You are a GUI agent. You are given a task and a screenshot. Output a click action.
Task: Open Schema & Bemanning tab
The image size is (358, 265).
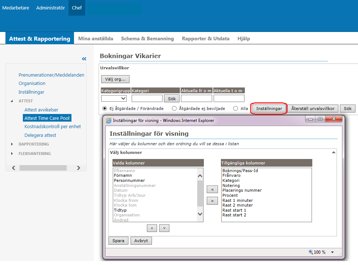147,38
